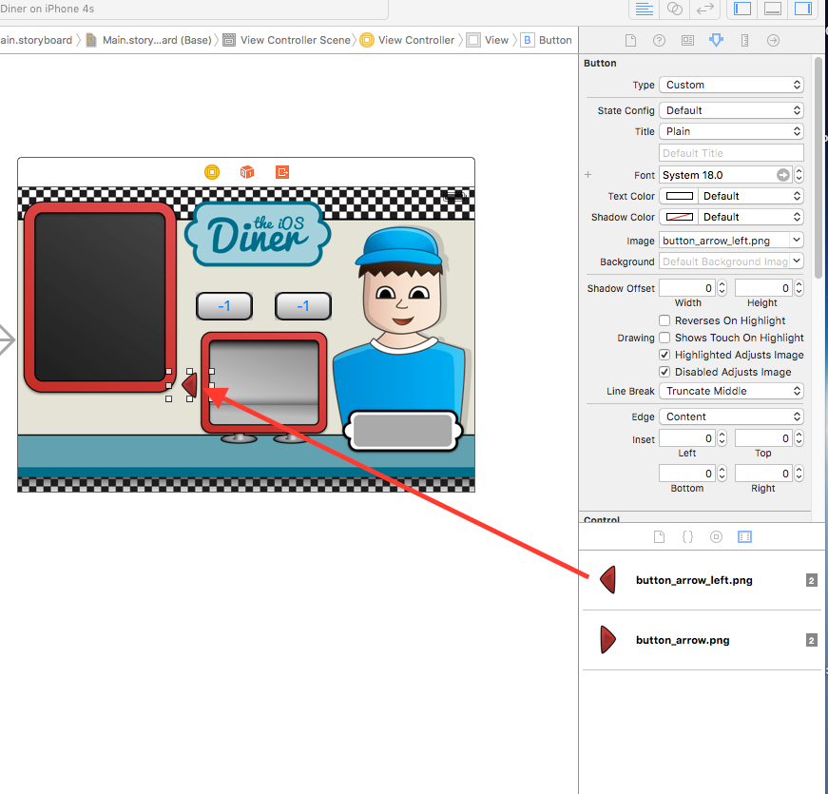Image resolution: width=828 pixels, height=794 pixels.
Task: Show the Media library
Action: click(x=744, y=537)
